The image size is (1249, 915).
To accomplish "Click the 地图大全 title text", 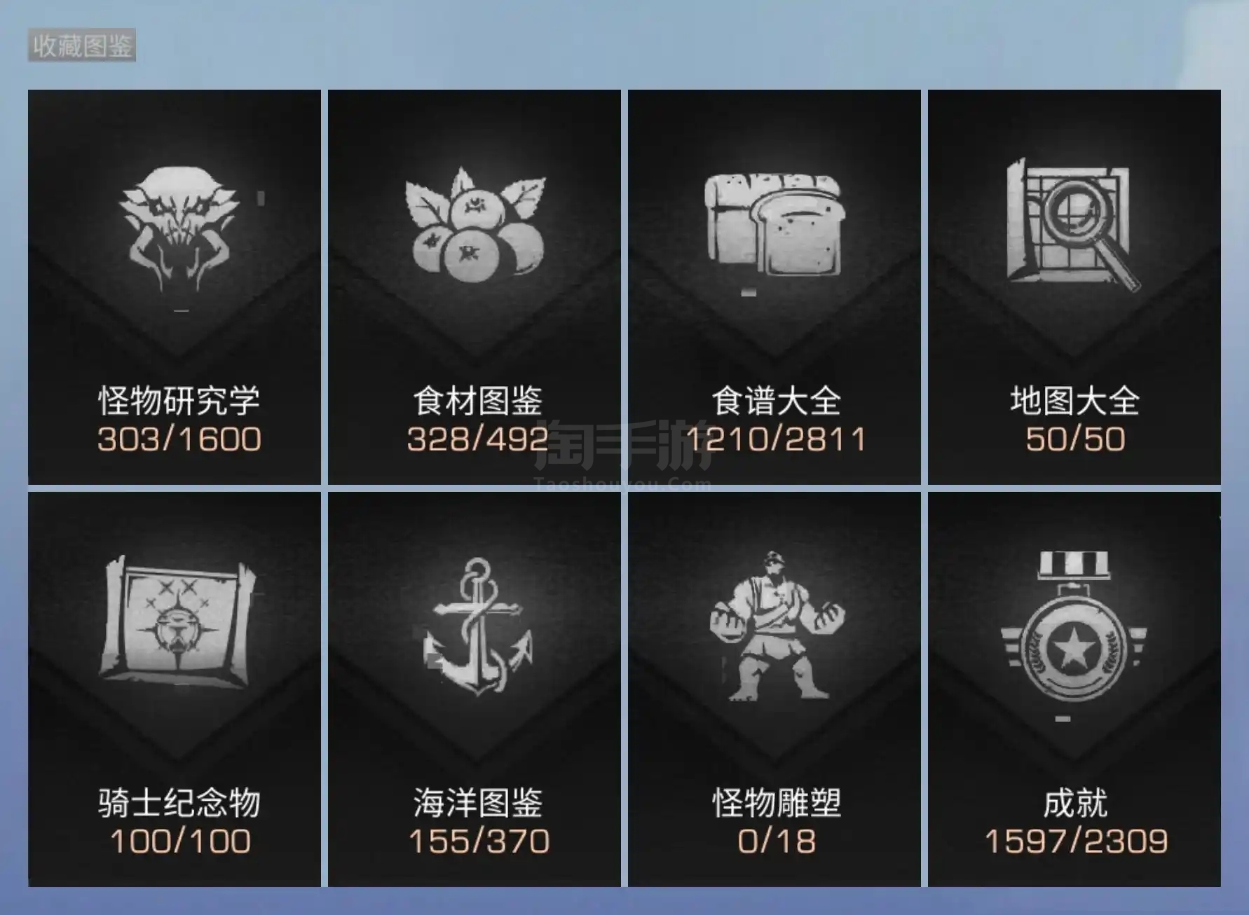I will 1074,401.
